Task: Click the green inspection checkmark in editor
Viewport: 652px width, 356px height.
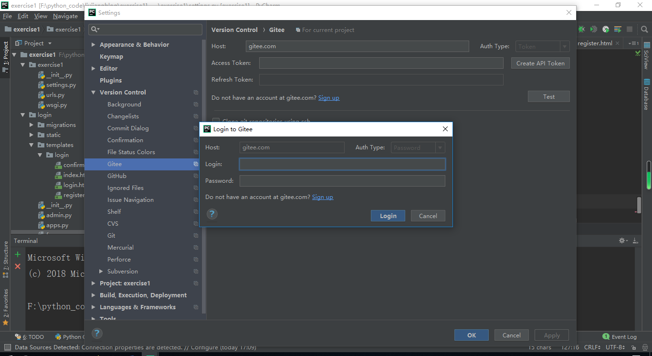Action: point(638,52)
